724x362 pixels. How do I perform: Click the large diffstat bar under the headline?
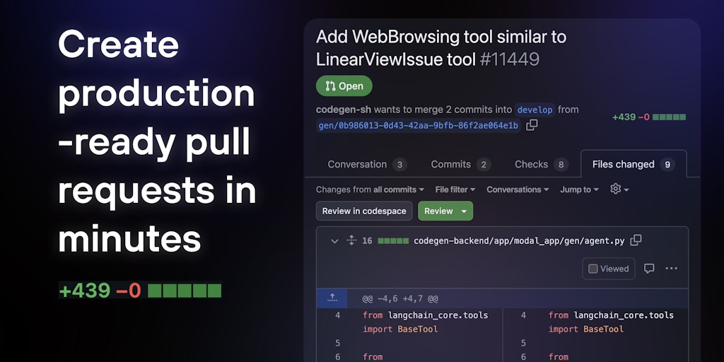(185, 291)
